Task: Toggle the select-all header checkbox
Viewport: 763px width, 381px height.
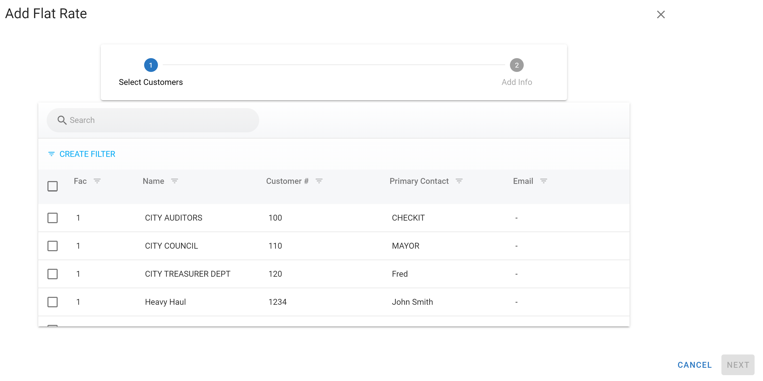Action: coord(53,186)
